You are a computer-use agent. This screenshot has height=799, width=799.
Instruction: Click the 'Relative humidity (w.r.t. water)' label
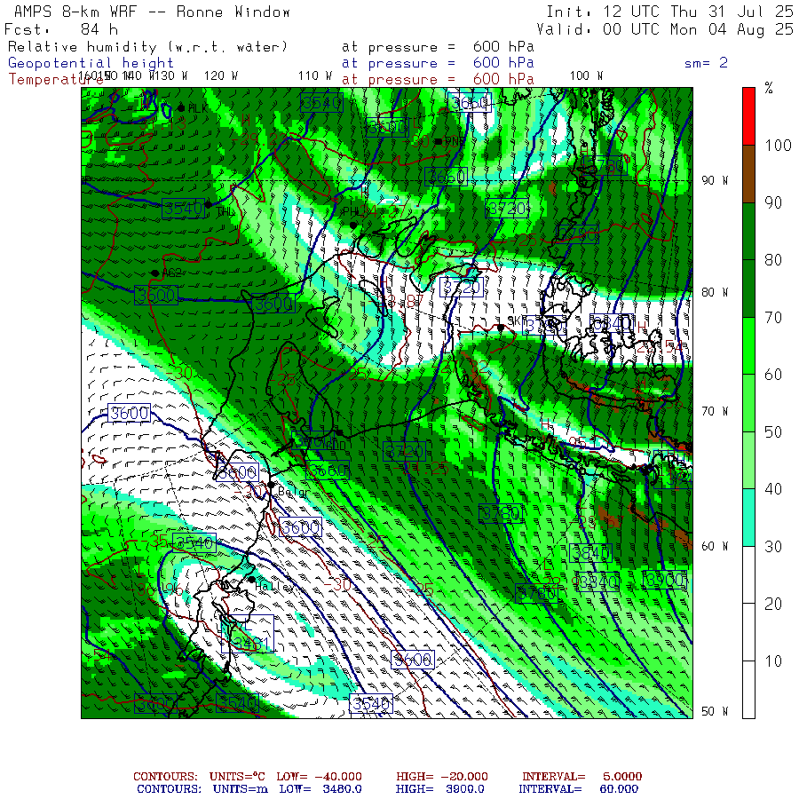(147, 47)
